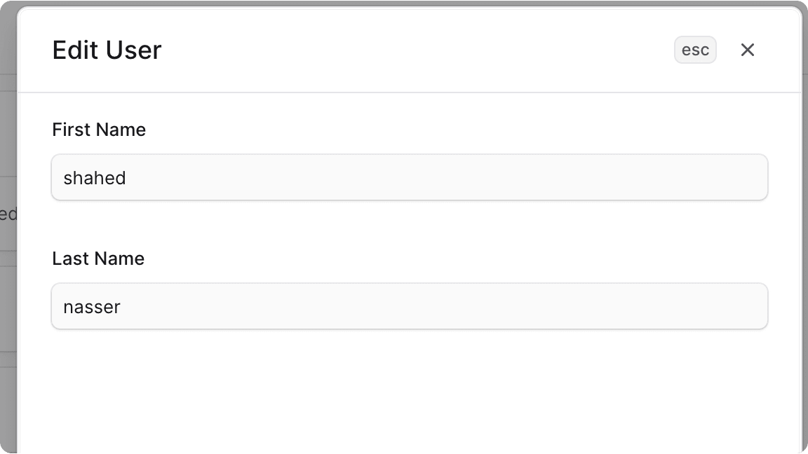Select the cross icon beside the esc badge
Image resolution: width=808 pixels, height=454 pixels.
point(747,50)
